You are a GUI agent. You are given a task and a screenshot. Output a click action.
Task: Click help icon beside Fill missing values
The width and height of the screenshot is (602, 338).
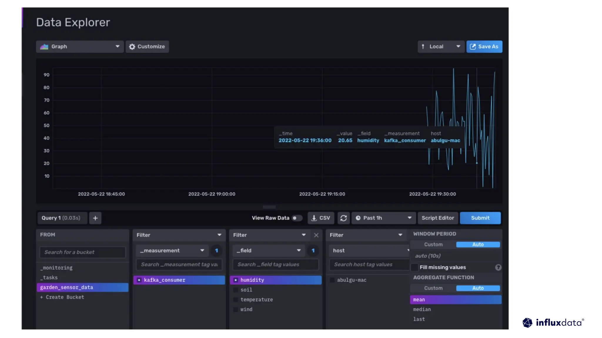click(x=498, y=267)
